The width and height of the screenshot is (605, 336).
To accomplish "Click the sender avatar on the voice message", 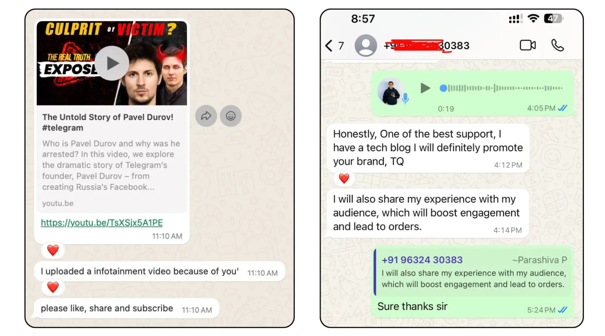I will (391, 91).
